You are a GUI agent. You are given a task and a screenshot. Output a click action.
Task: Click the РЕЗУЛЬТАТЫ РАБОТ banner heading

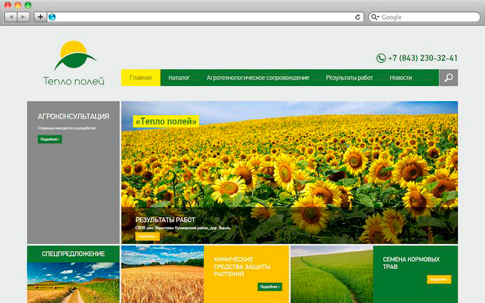click(x=165, y=220)
